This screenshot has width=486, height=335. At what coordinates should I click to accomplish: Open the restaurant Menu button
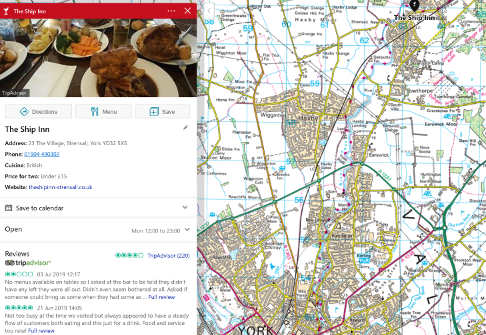tap(103, 111)
